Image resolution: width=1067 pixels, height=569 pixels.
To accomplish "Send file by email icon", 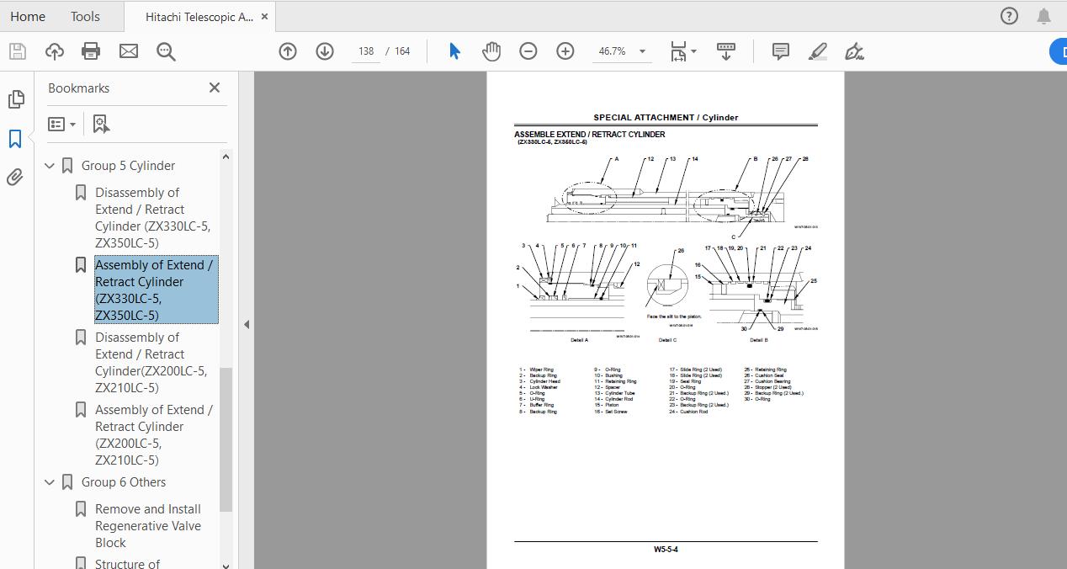I will (129, 51).
